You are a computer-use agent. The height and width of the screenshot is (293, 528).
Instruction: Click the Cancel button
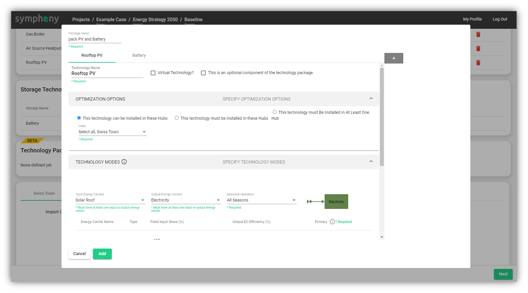[79, 254]
